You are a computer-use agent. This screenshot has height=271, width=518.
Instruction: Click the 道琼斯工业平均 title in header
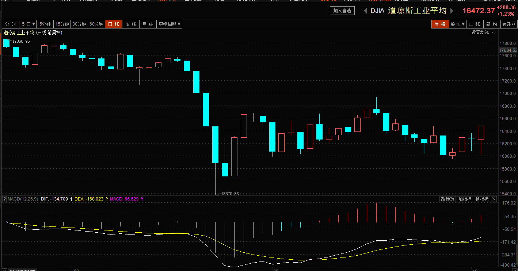click(417, 11)
